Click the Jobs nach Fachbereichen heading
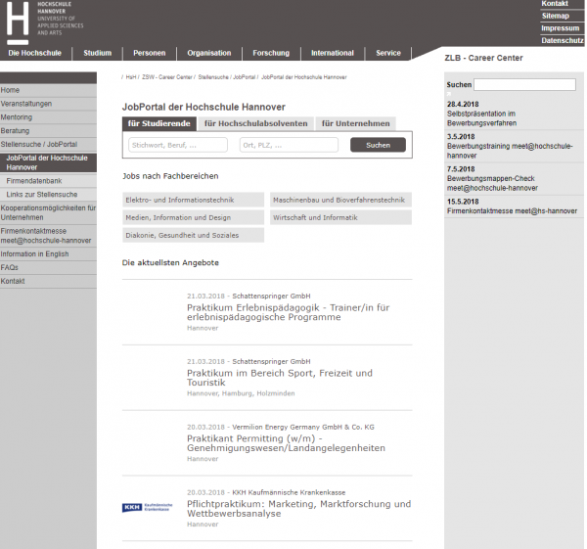The height and width of the screenshot is (549, 587). 170,176
